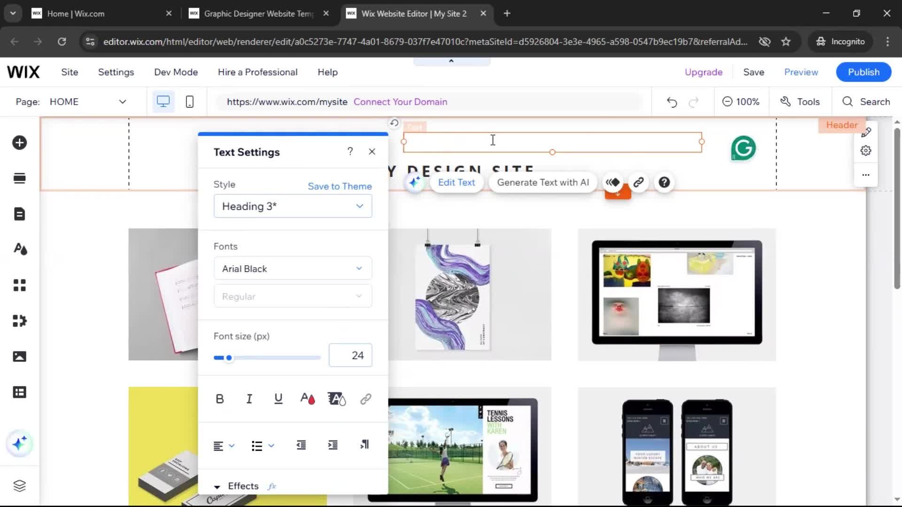Open the Layers panel icon
The image size is (902, 507).
[x=20, y=485]
